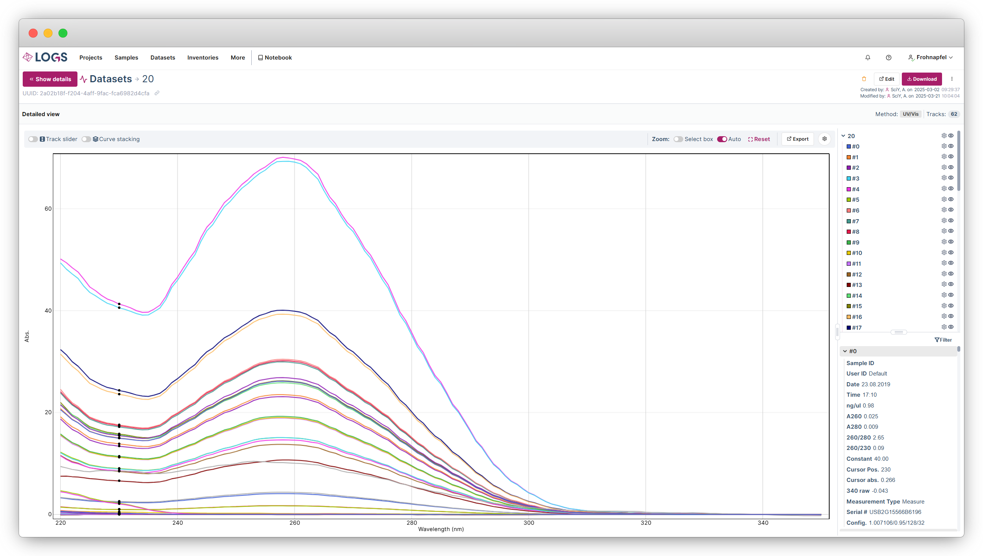This screenshot has width=983, height=556.
Task: Open graph settings gear next to Export
Action: [824, 139]
